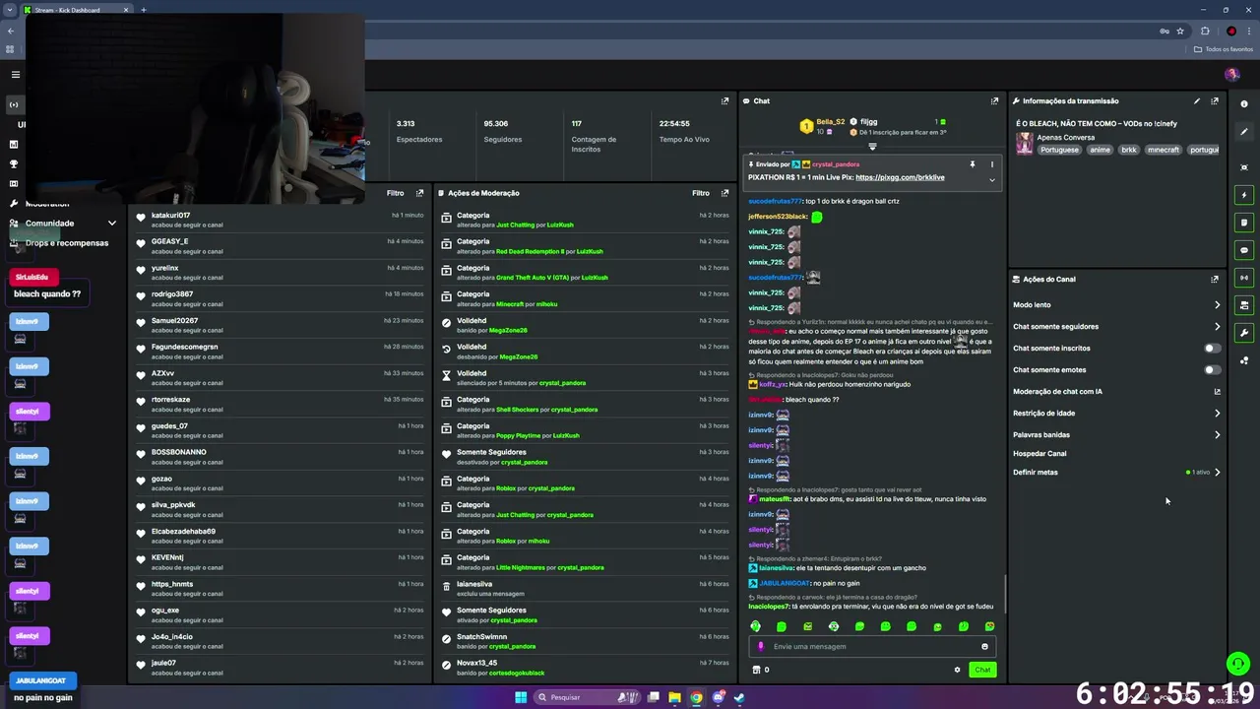This screenshot has width=1260, height=709.
Task: Click katakuri017 in the activity feed
Action: 170,216
